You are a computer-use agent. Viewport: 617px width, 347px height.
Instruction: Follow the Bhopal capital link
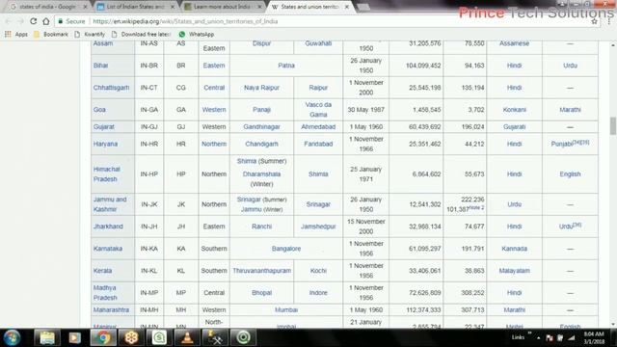[x=261, y=293]
